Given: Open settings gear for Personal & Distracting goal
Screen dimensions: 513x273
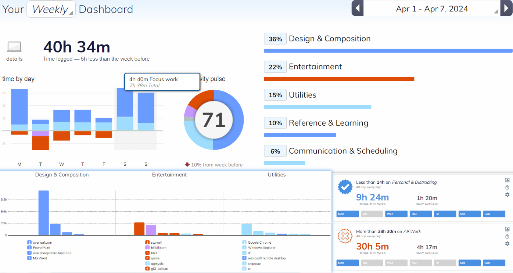Looking at the screenshot, I should click(507, 195).
